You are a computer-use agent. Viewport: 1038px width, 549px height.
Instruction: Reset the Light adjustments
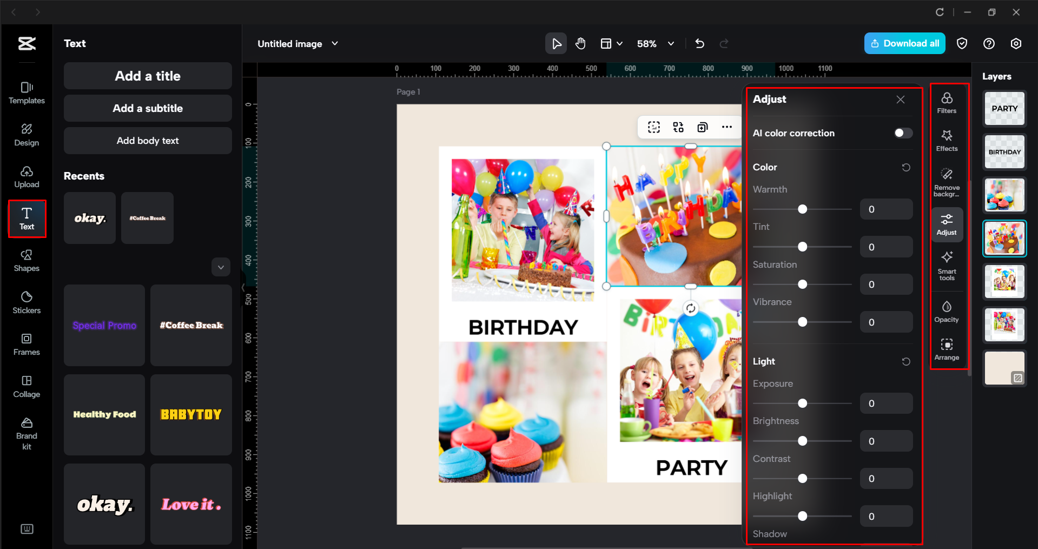click(x=906, y=361)
